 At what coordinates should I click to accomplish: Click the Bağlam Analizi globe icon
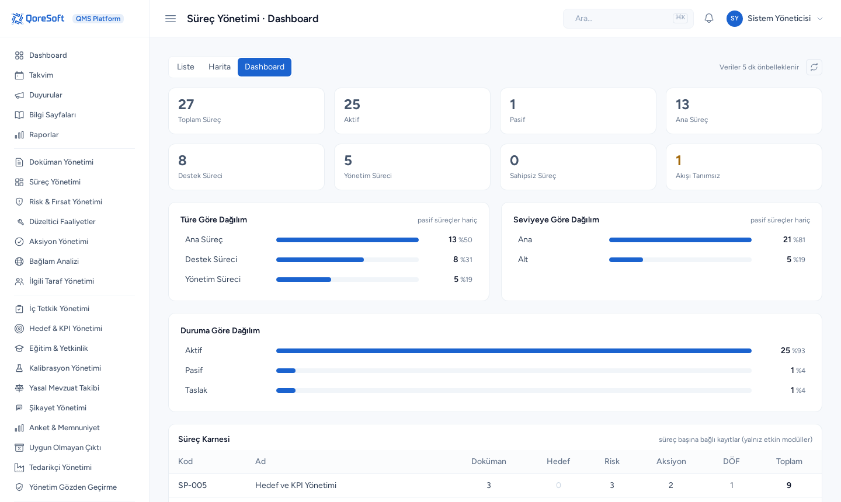pos(19,262)
